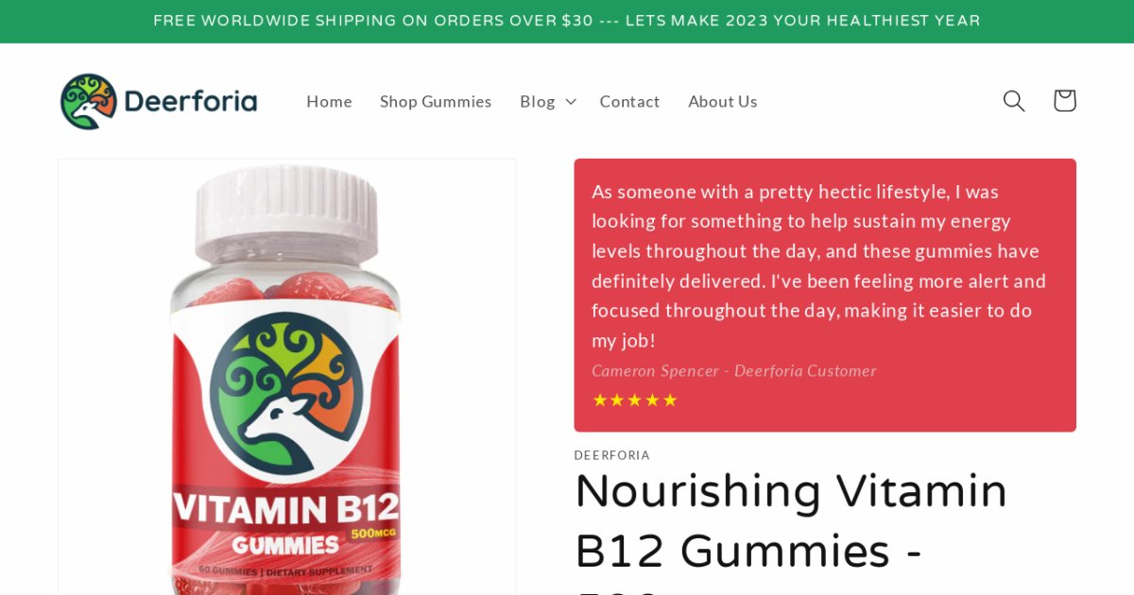This screenshot has height=595, width=1134.
Task: Click the Deerforia wordmark text in header
Action: tap(190, 101)
